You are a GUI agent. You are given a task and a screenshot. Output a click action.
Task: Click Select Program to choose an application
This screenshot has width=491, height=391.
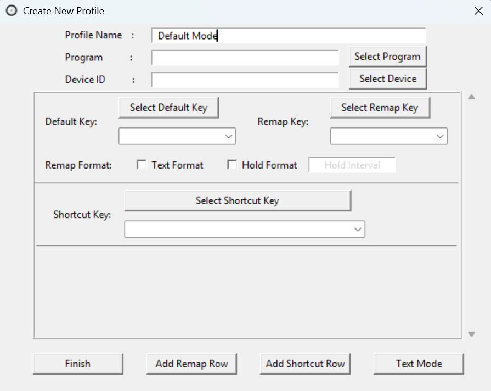(x=387, y=56)
